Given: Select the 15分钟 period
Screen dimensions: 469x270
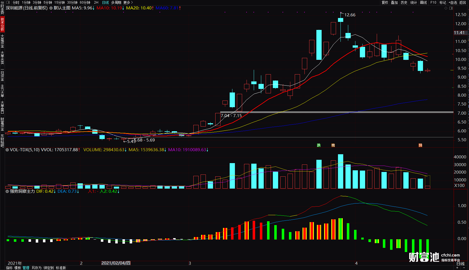Looking at the screenshot, I should coord(60,2).
